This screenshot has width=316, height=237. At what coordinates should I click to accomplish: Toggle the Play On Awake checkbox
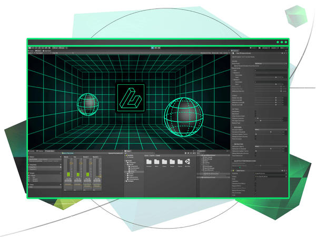coord(255,193)
